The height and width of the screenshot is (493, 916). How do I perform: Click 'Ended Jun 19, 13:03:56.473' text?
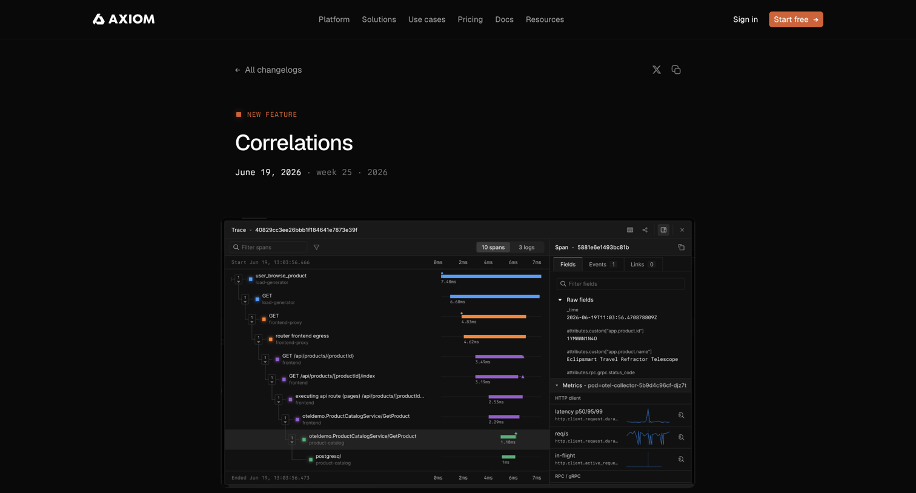(270, 478)
